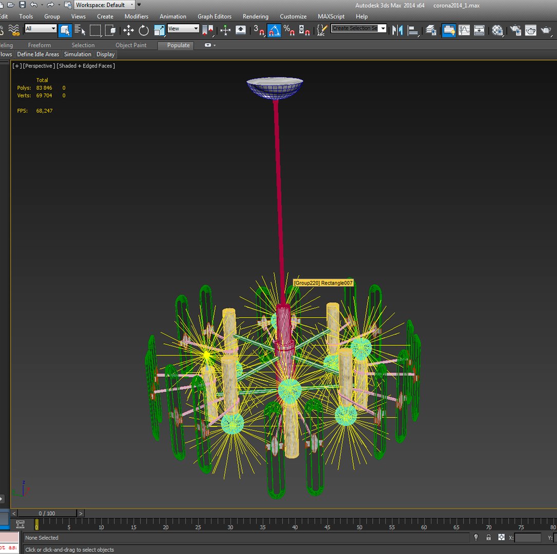Click Define Idle Areas panel button
557x554 pixels.
tap(38, 54)
